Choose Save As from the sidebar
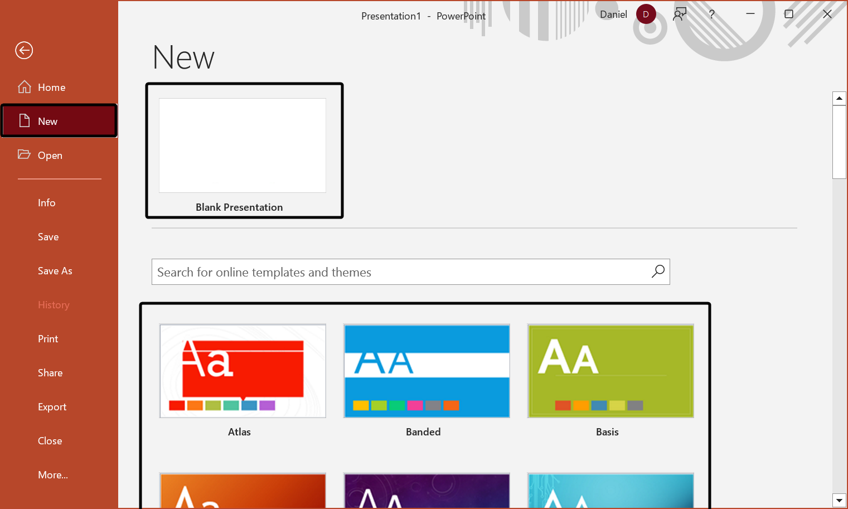The height and width of the screenshot is (509, 848). click(55, 271)
